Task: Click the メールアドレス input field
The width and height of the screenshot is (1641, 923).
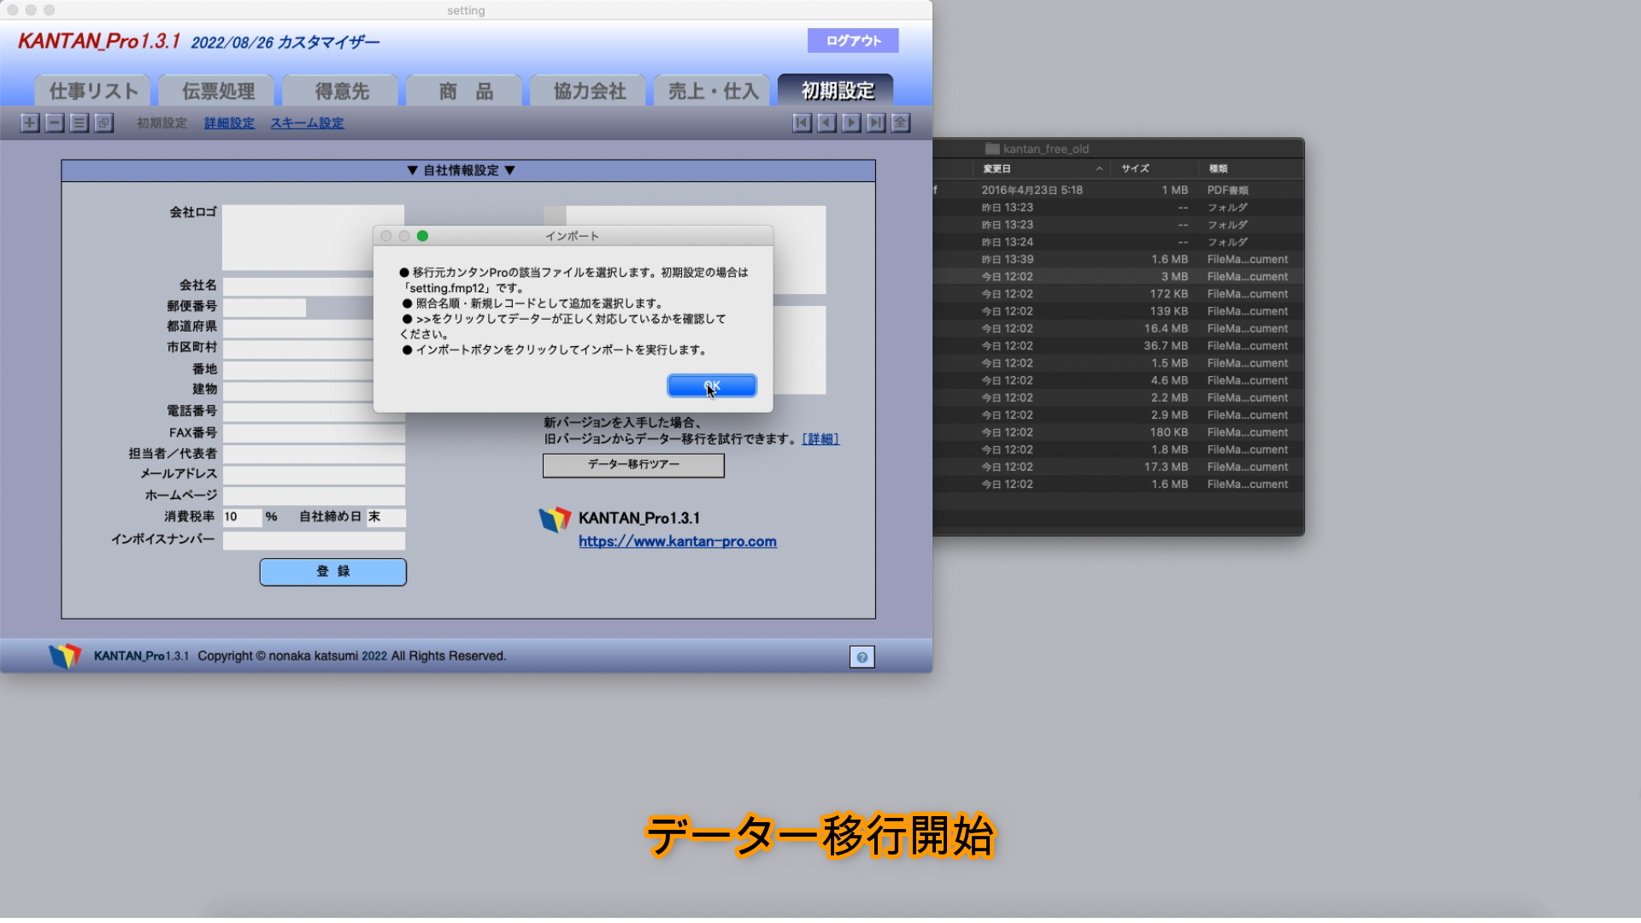Action: 314,475
